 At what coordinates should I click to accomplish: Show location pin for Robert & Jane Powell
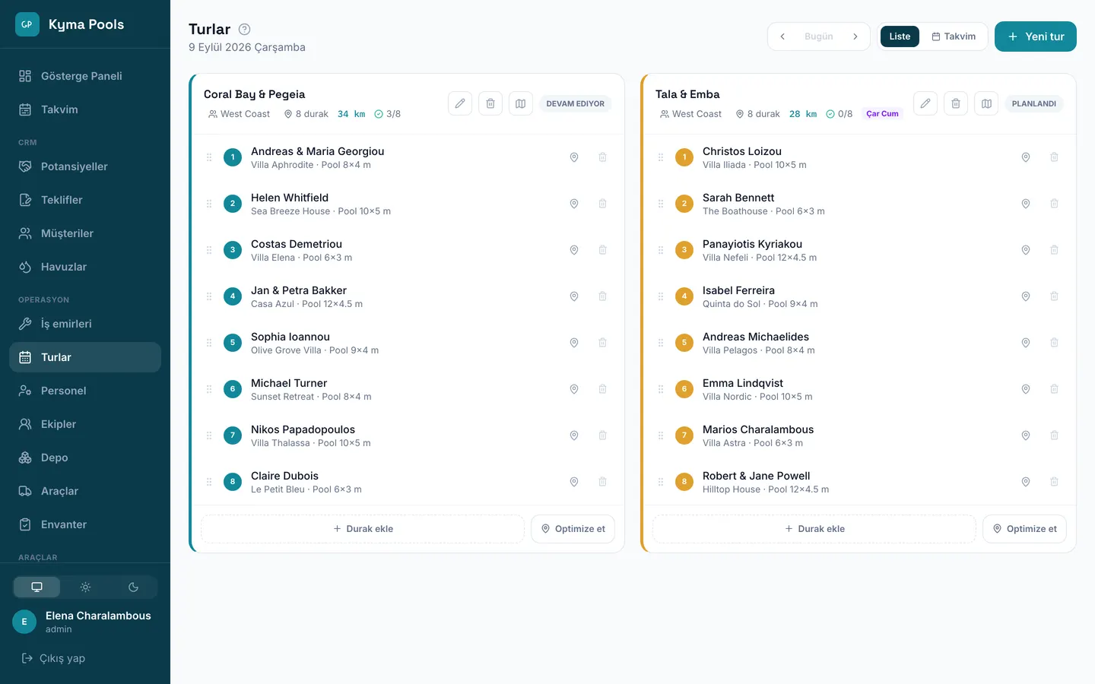point(1026,482)
